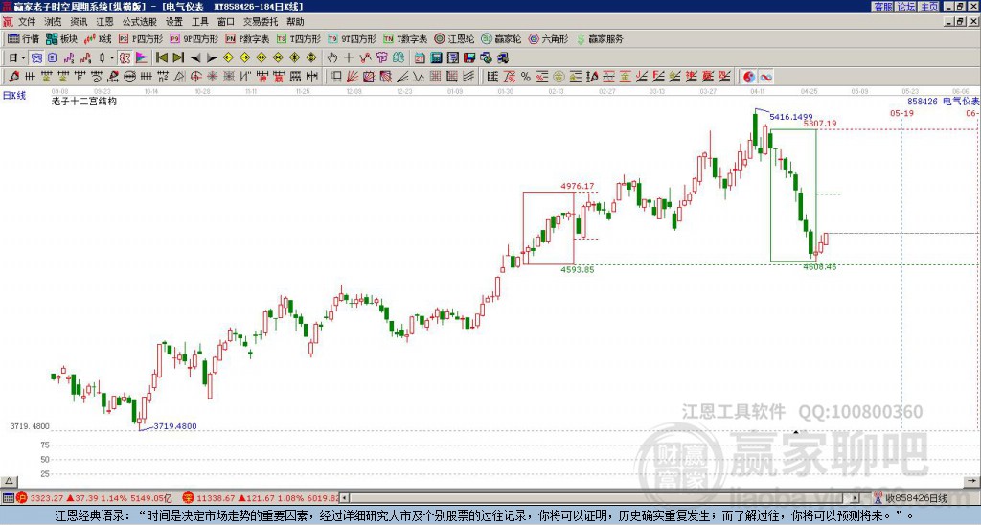
Task: Click the calendar date icon
Action: pos(420,58)
